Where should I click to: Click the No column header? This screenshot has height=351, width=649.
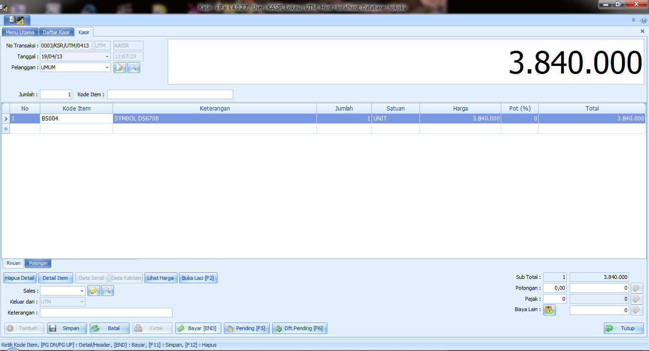point(25,109)
